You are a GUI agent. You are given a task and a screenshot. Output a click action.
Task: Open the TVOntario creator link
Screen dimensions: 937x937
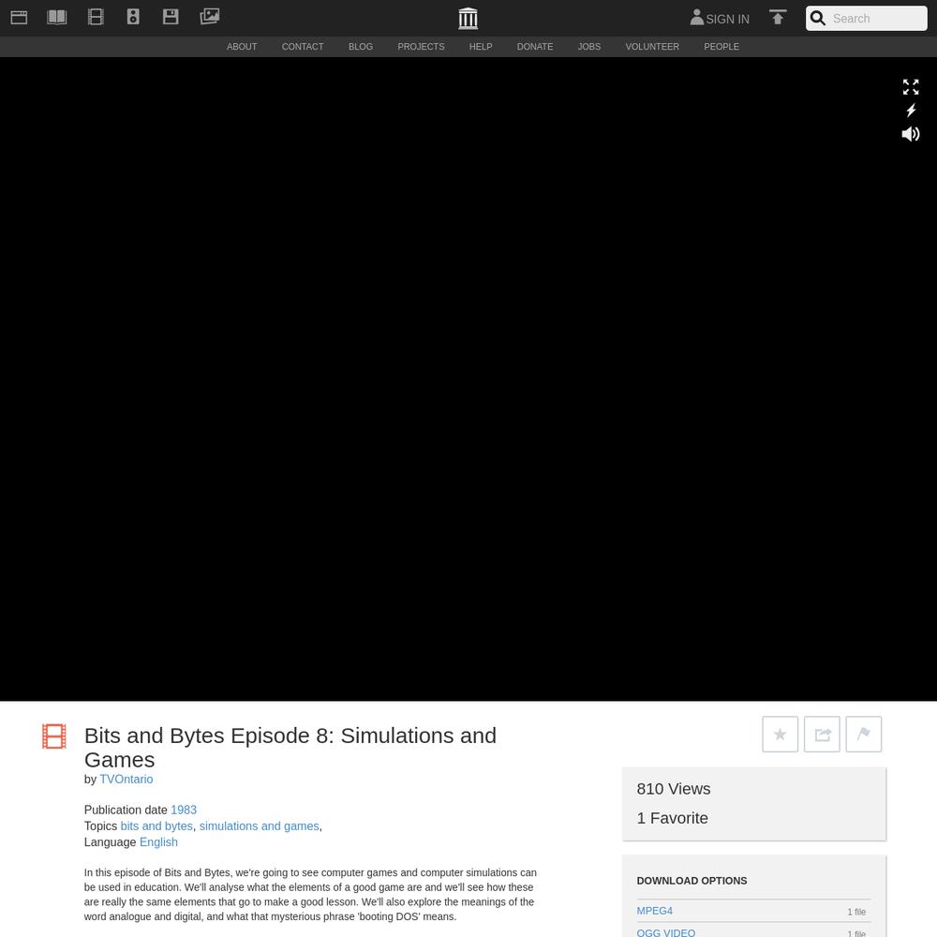(x=126, y=780)
